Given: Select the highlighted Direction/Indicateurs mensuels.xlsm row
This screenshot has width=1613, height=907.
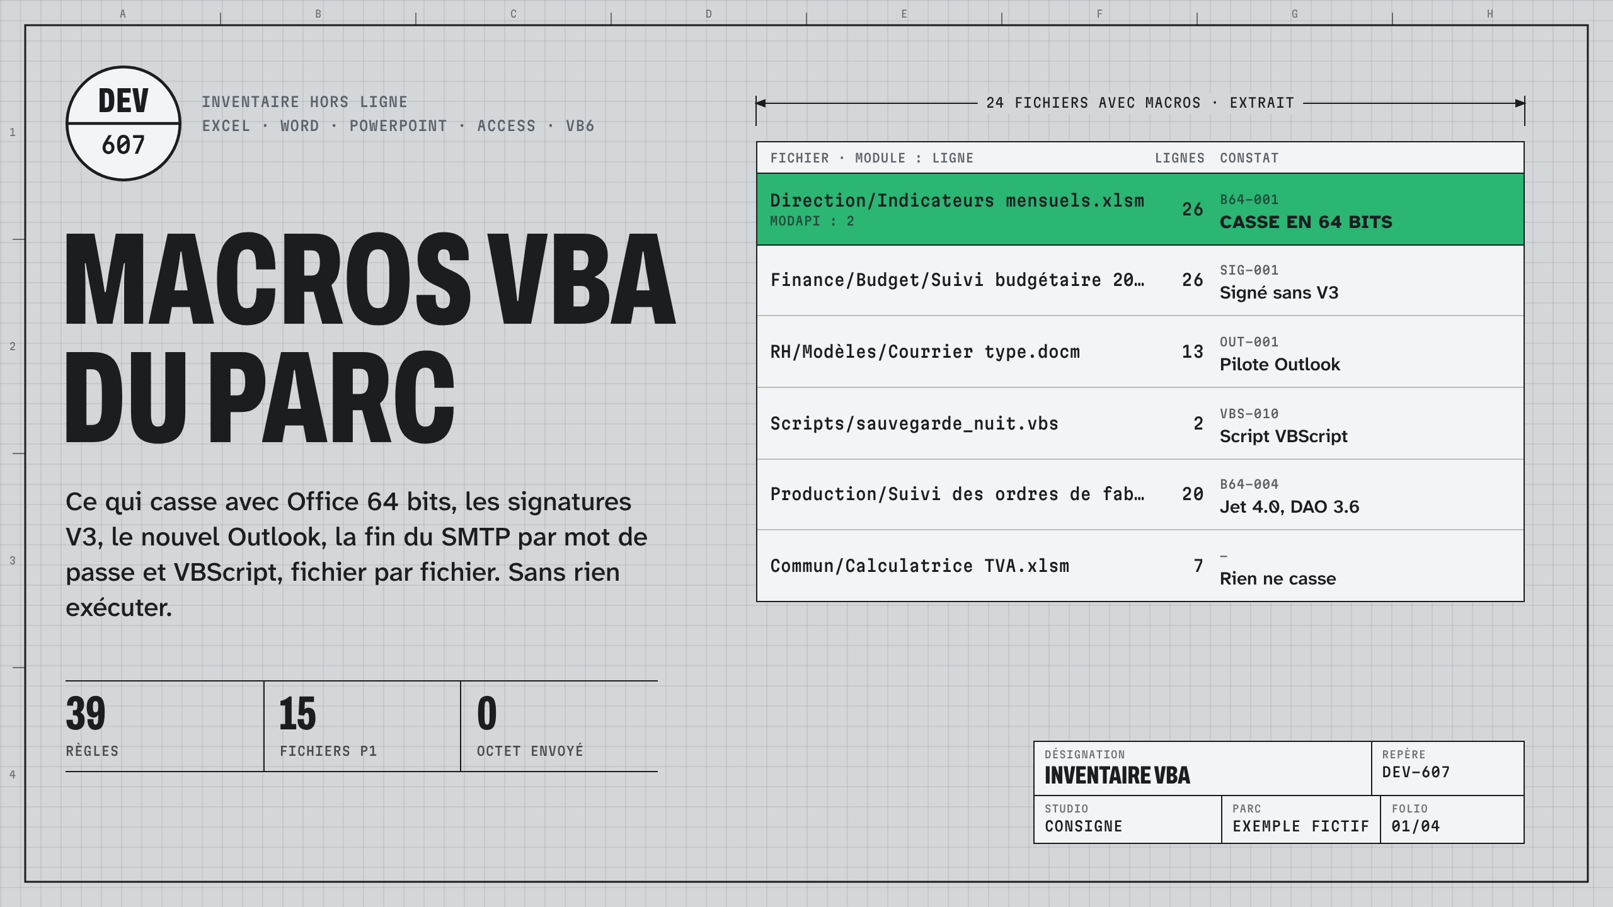Looking at the screenshot, I should (x=1140, y=209).
